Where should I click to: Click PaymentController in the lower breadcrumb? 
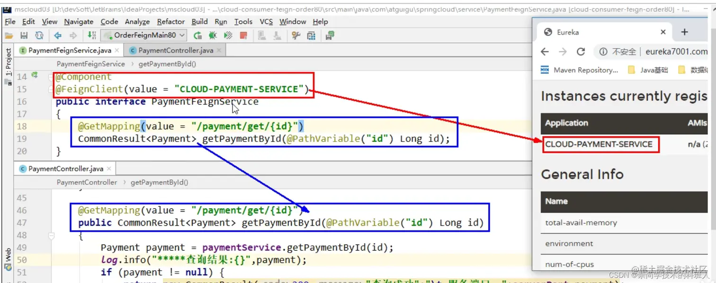87,182
